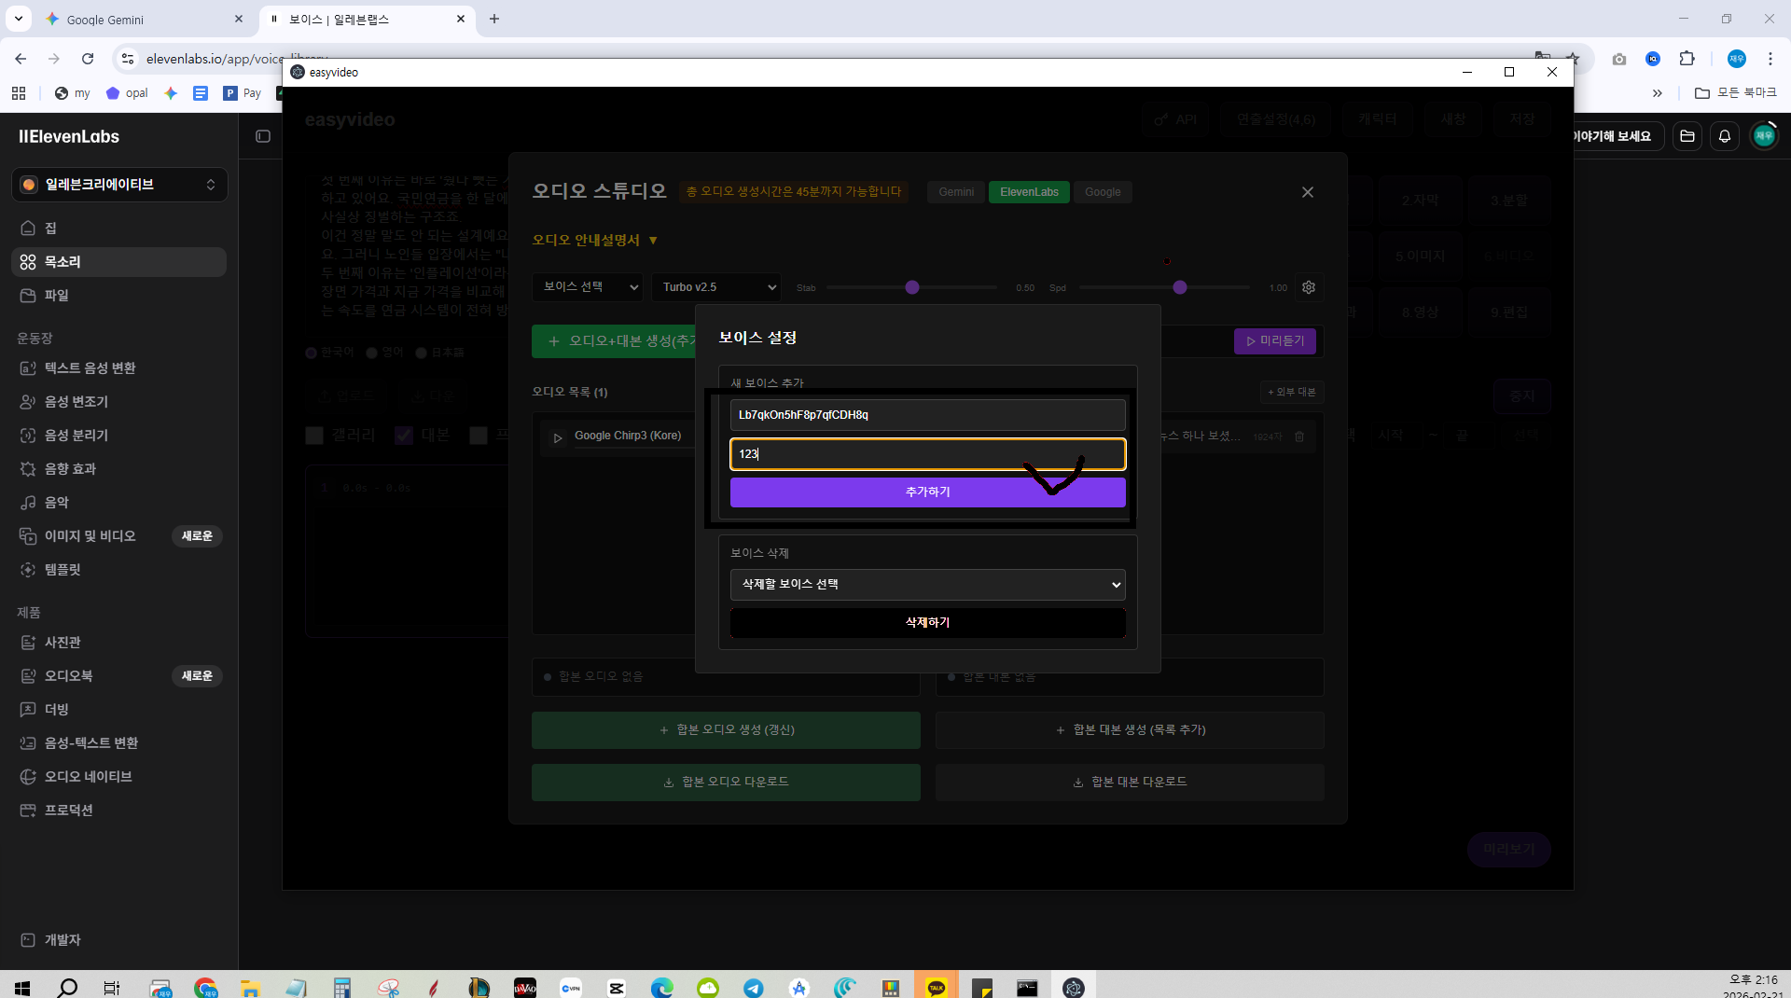Open the ElevenLabs profile avatar menu

pos(1764,136)
